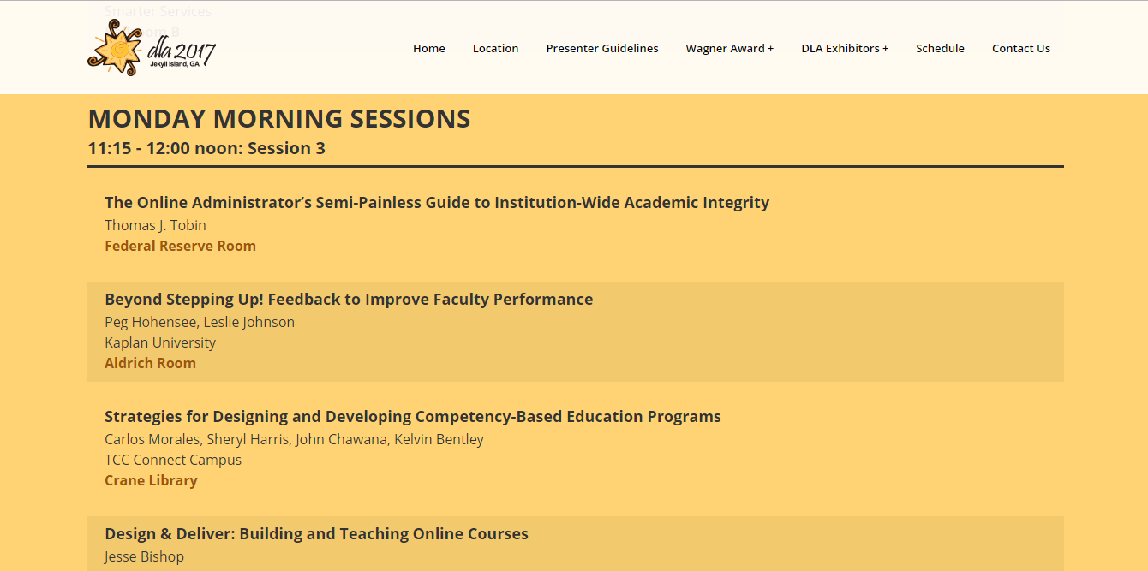Click presenter name Thomas J. Tobin

coord(155,225)
